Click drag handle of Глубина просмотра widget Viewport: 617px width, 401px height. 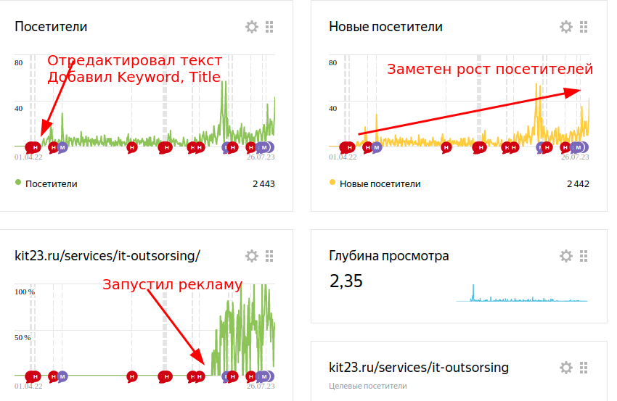point(584,256)
